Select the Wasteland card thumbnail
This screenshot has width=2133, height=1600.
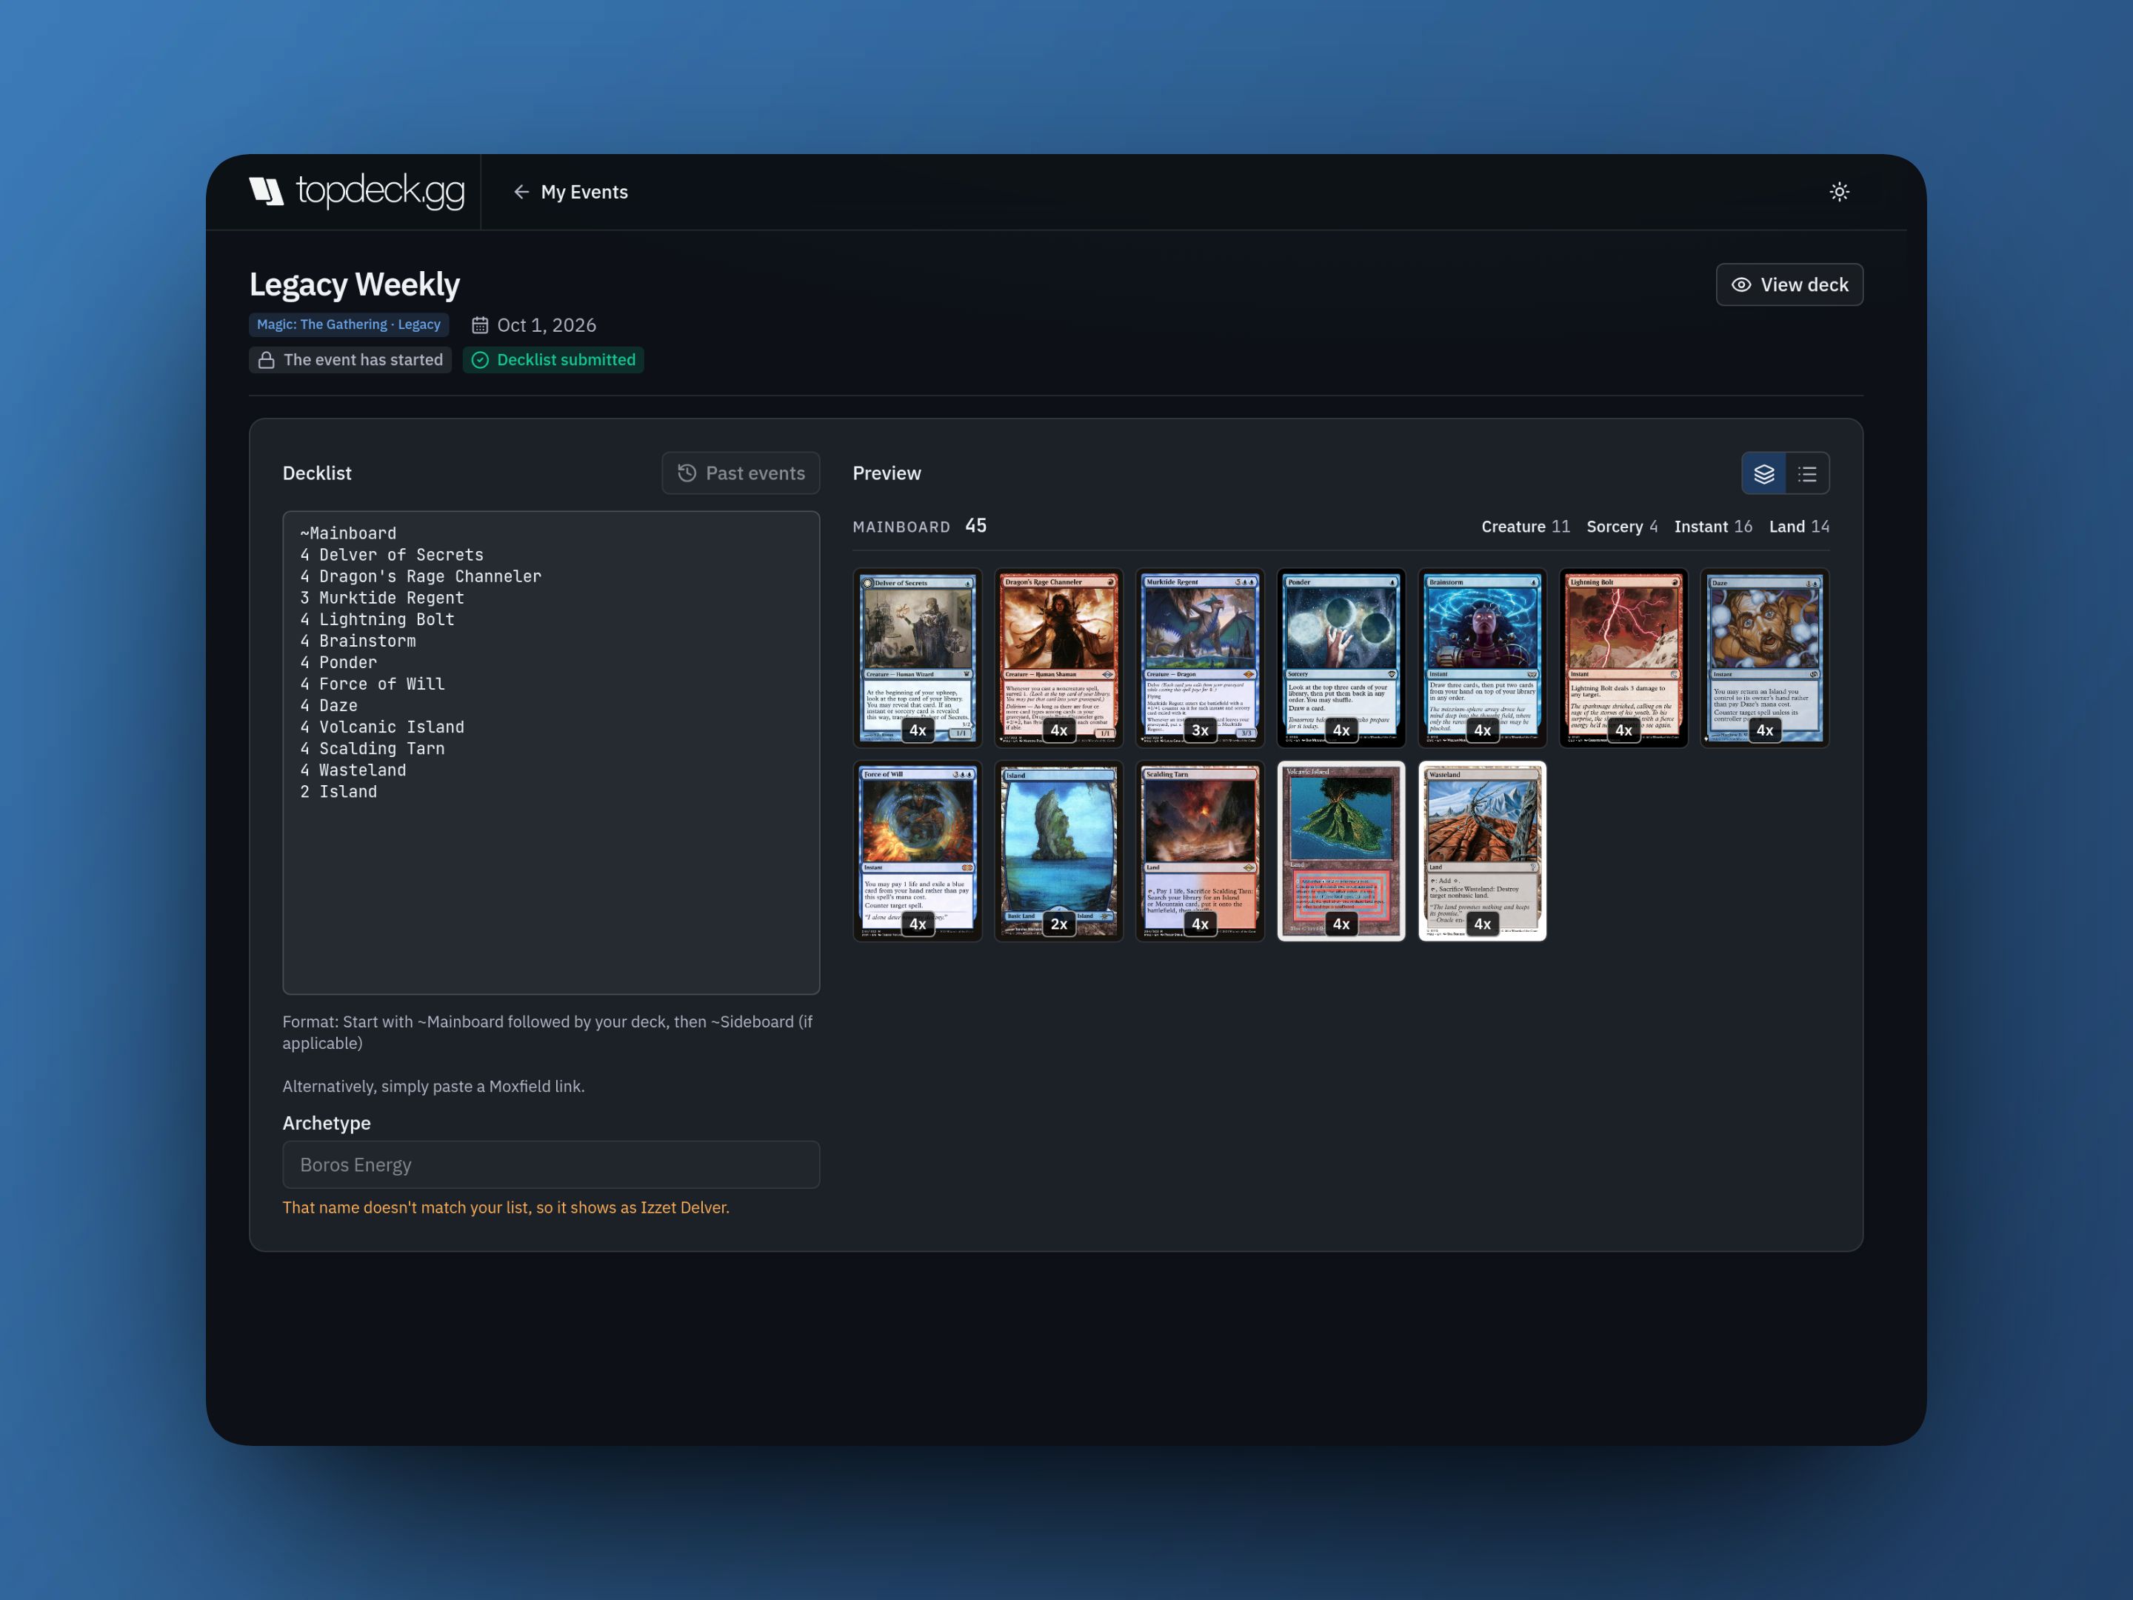pyautogui.click(x=1482, y=852)
